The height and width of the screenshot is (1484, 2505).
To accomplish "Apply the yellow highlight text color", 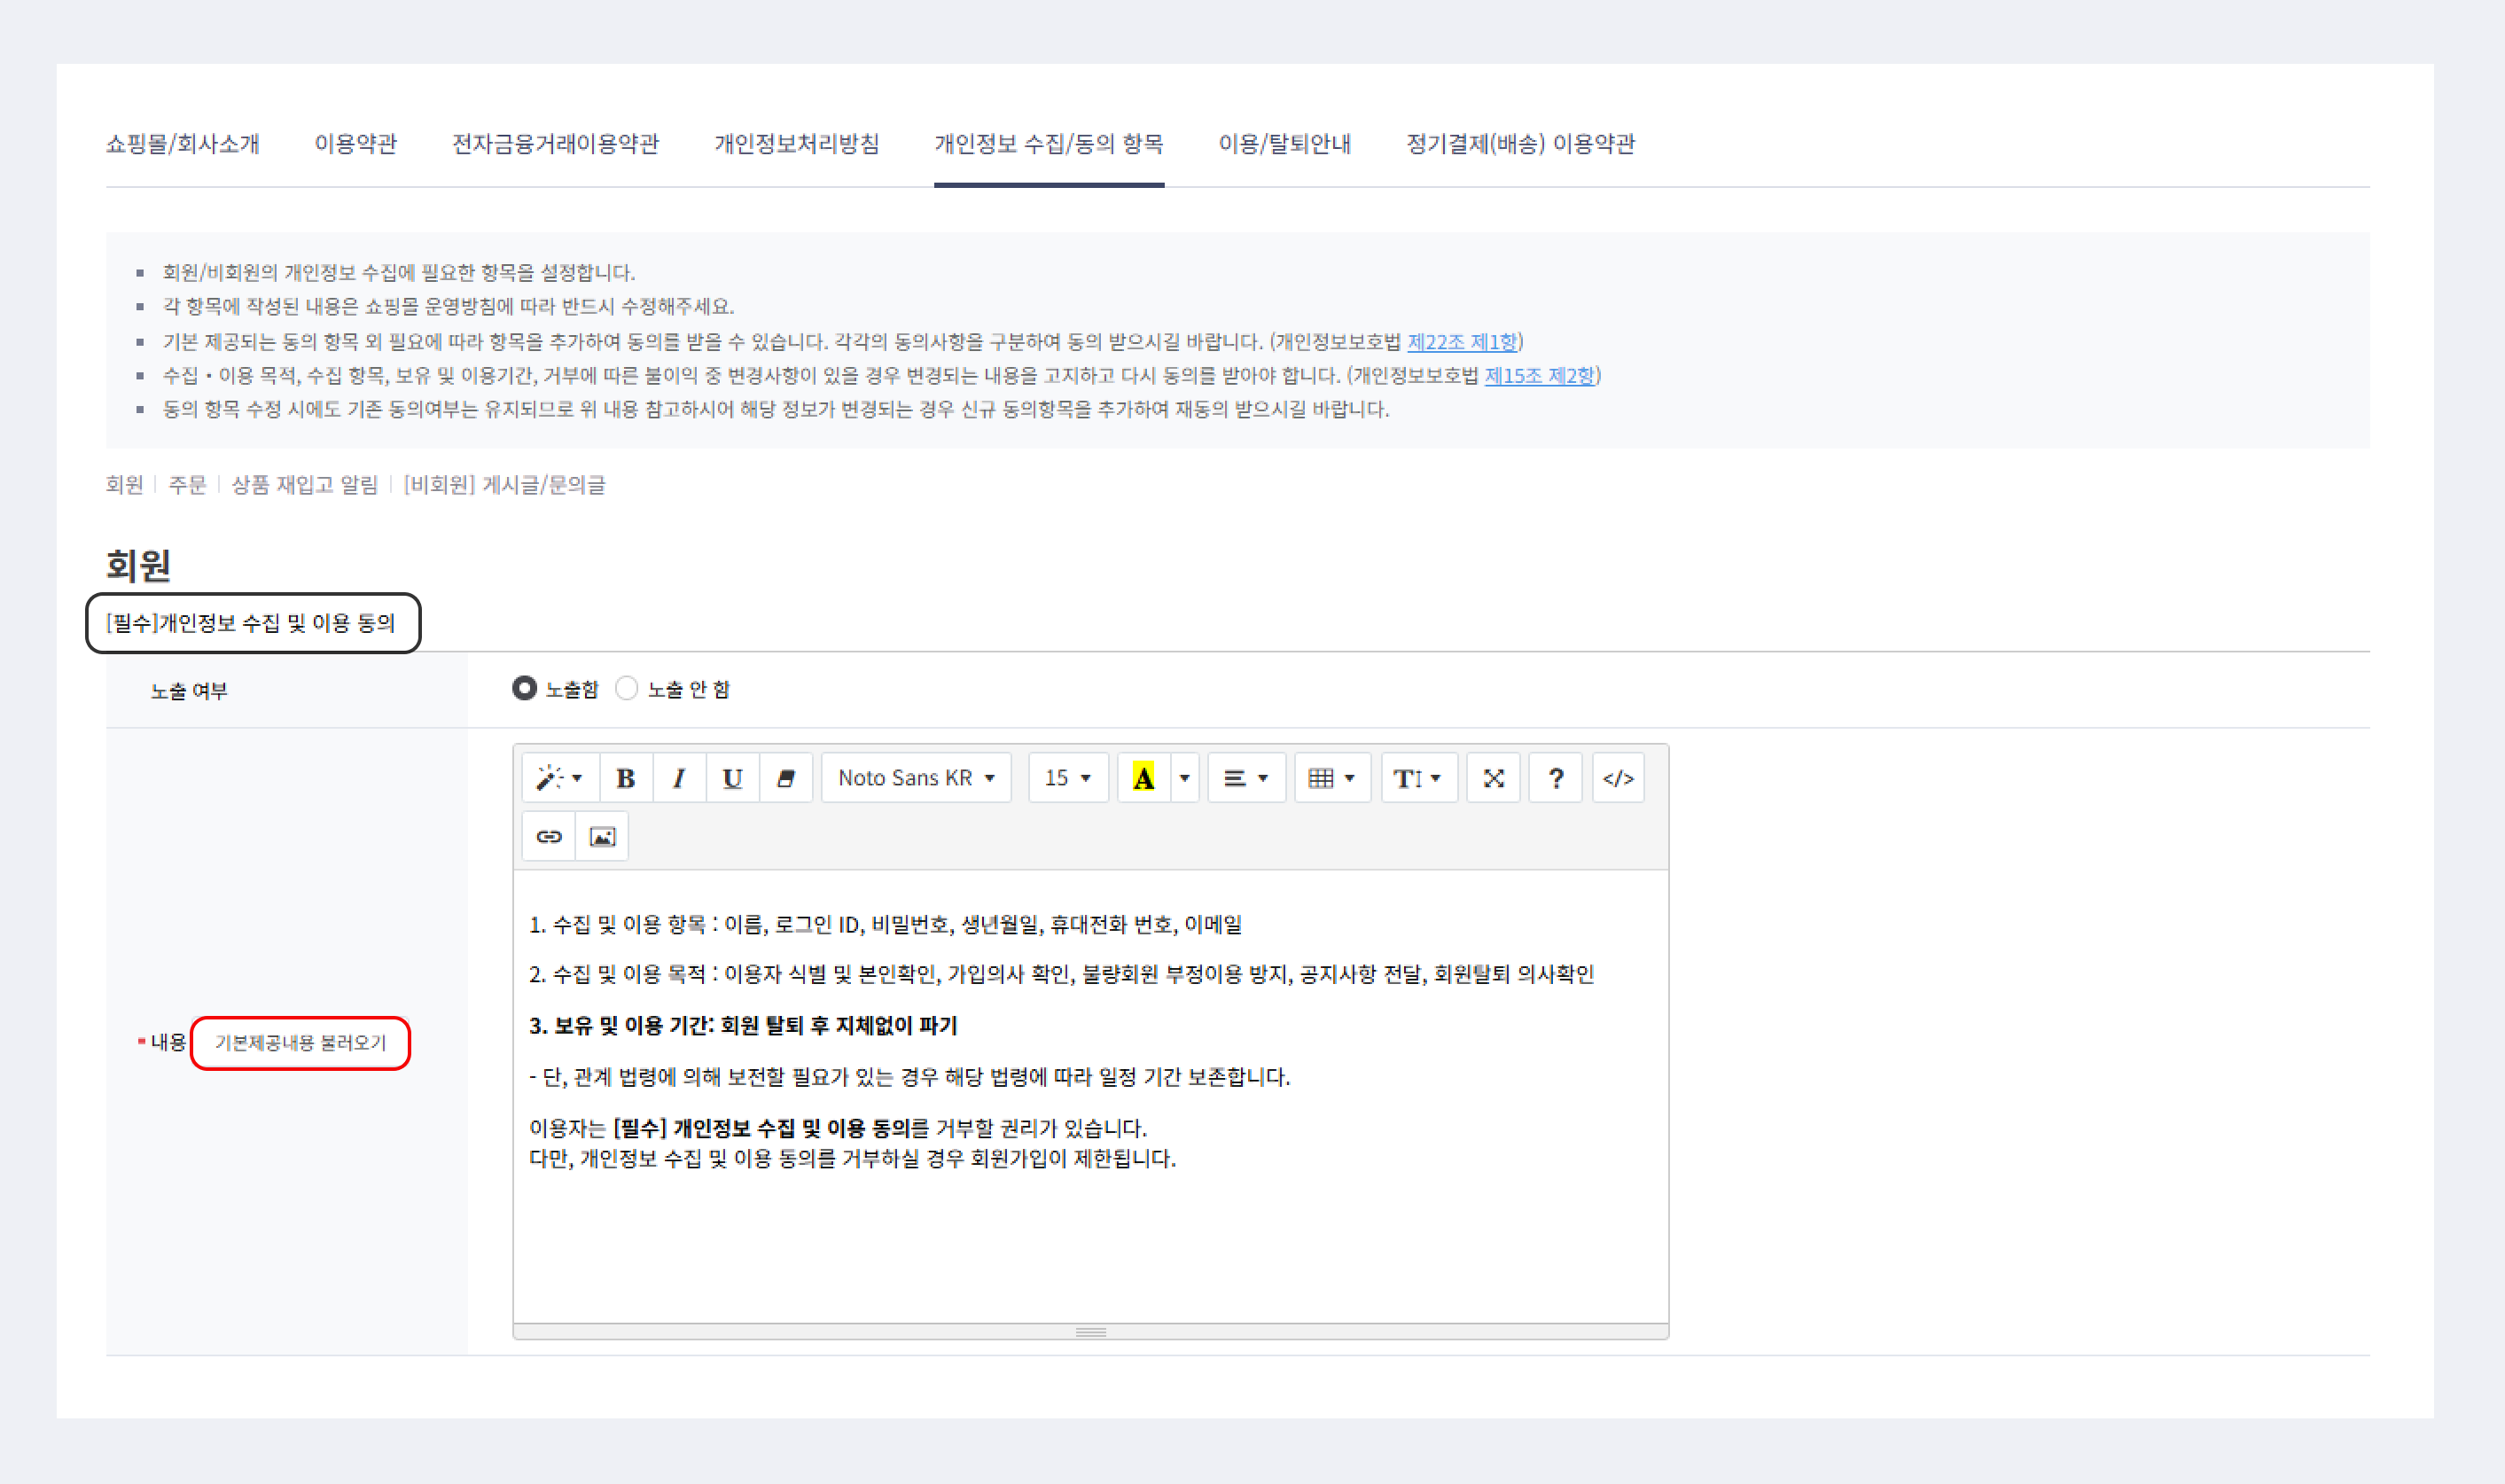I will click(x=1143, y=778).
